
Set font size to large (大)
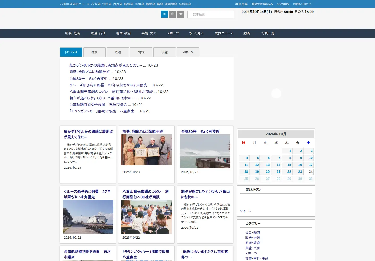181,14
